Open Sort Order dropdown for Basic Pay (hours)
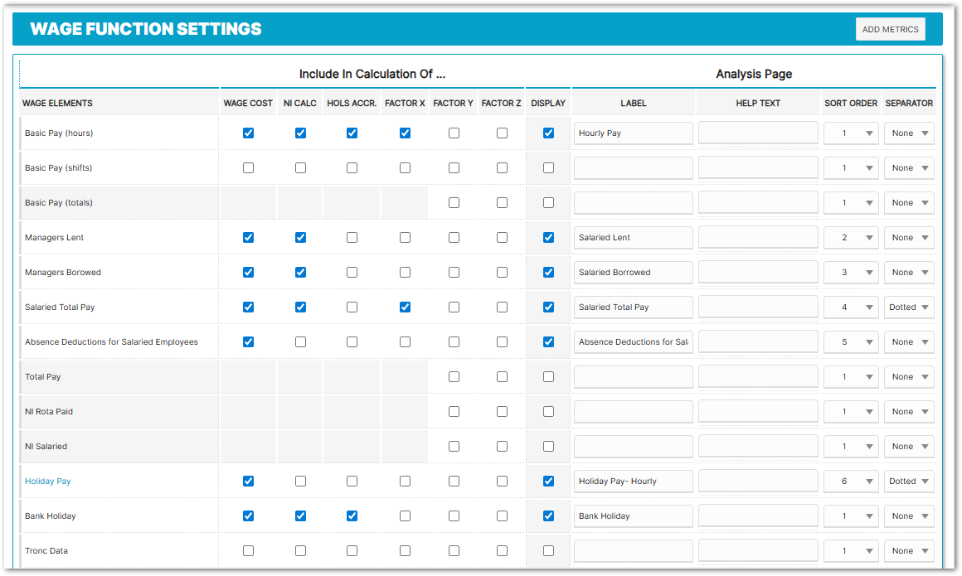 click(851, 133)
